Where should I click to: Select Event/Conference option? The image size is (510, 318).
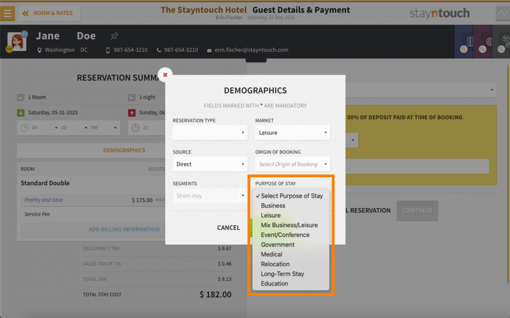291,235
